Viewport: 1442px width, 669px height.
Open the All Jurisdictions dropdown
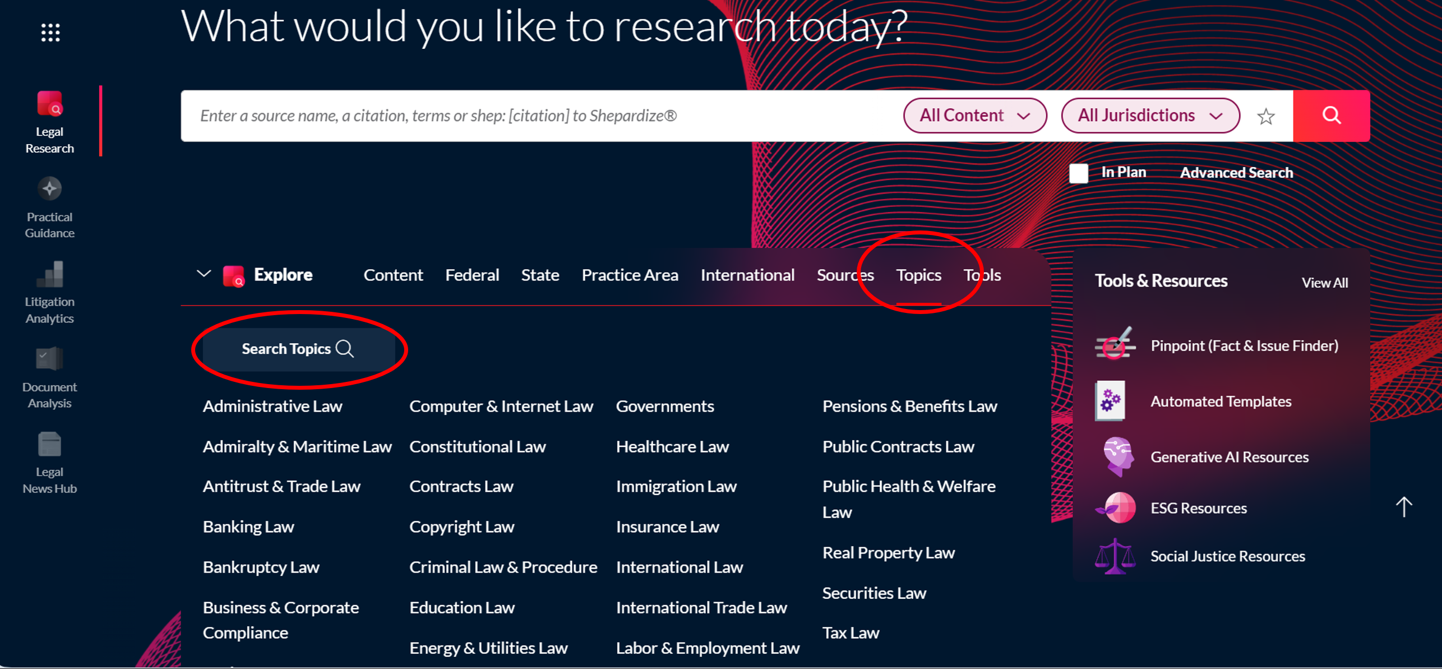(x=1150, y=116)
